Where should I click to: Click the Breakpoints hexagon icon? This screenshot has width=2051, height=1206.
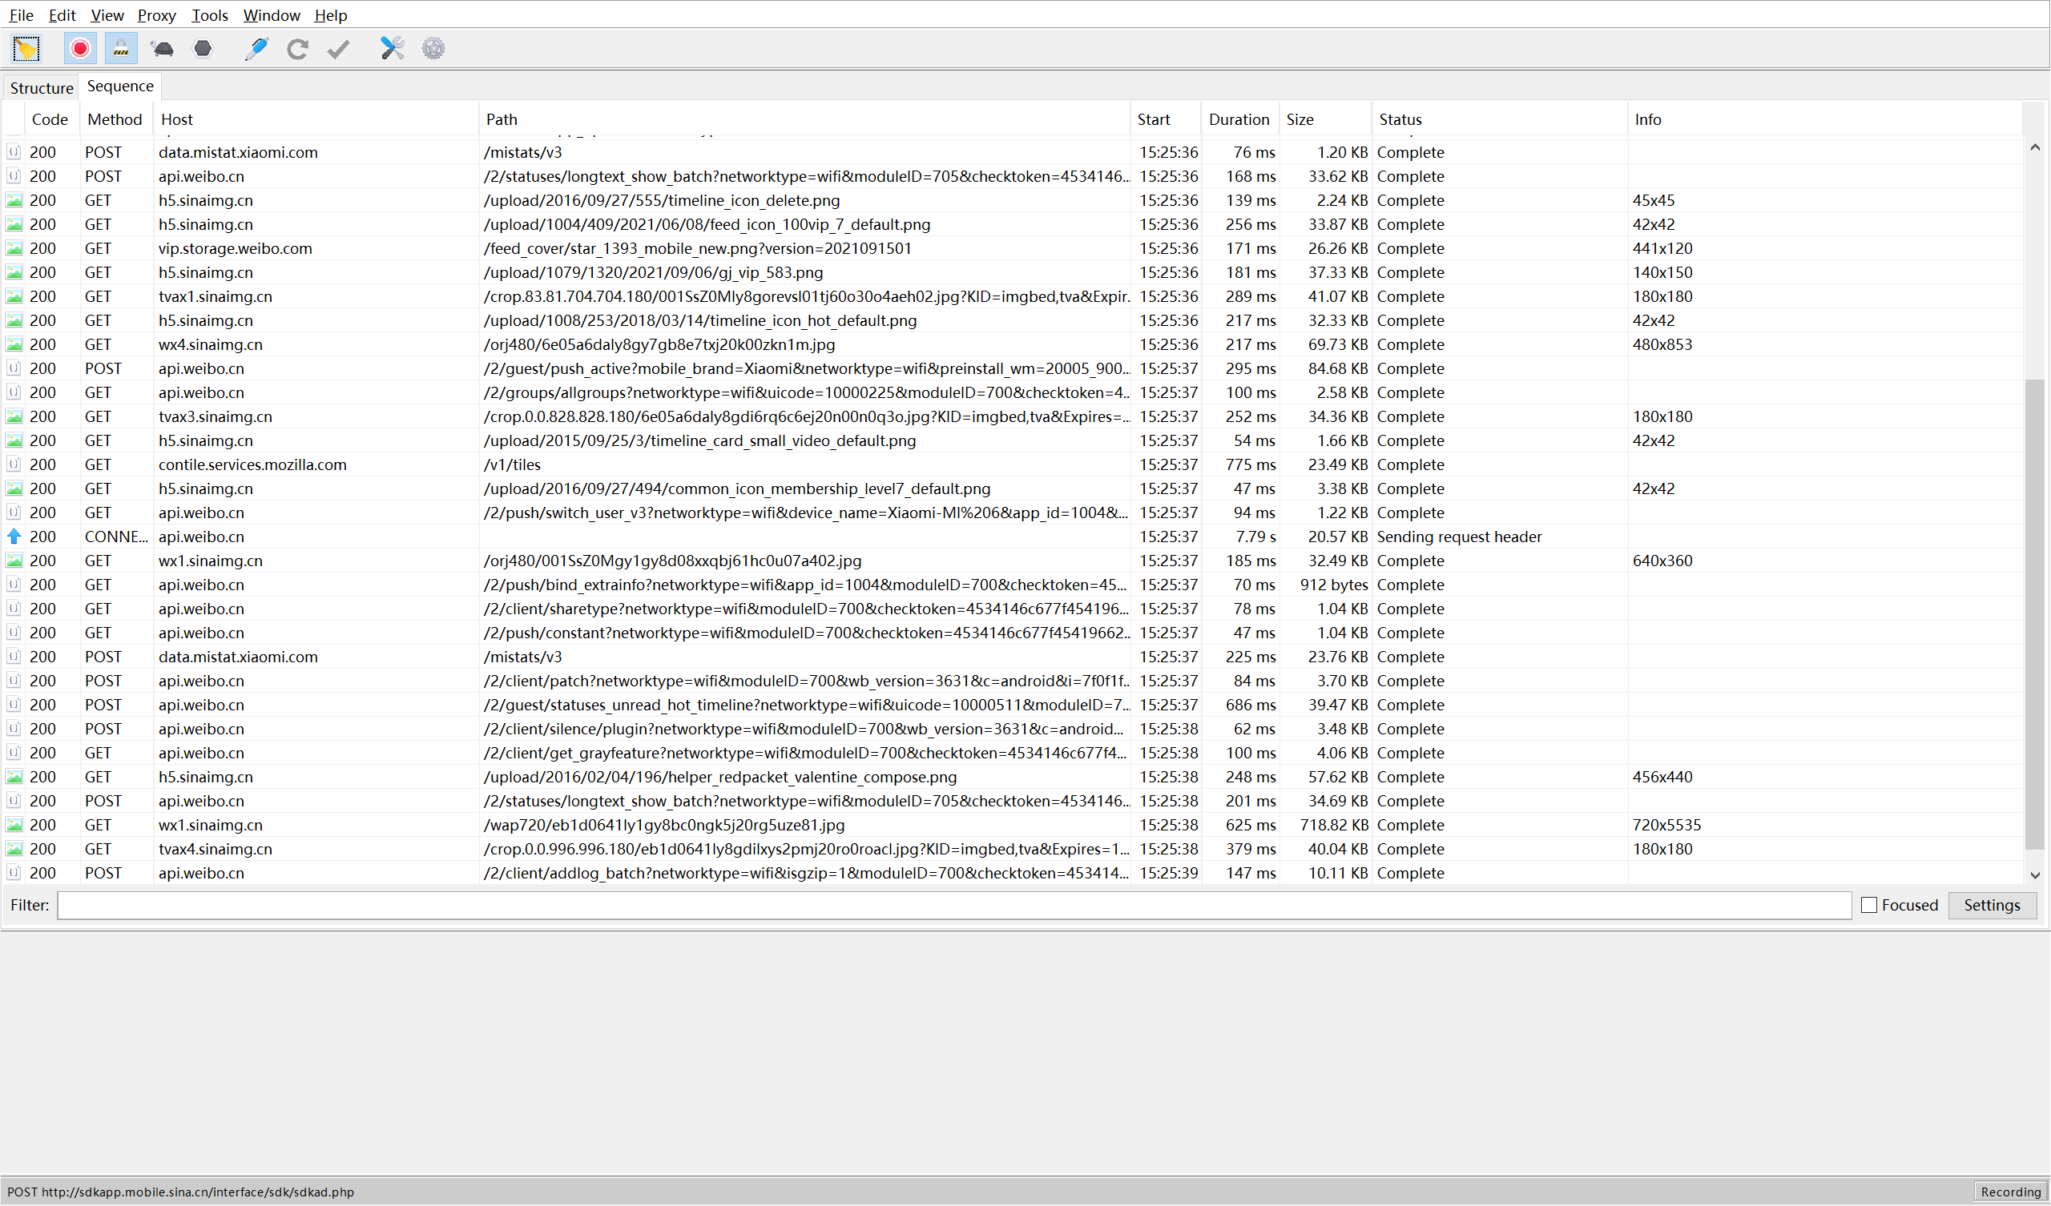203,49
